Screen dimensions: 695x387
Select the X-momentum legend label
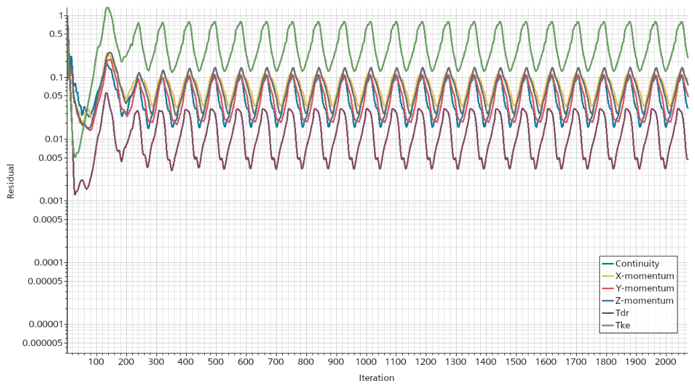[x=645, y=276]
